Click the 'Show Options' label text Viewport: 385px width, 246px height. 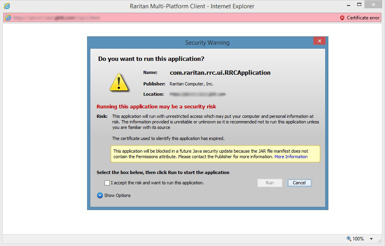pyautogui.click(x=117, y=195)
